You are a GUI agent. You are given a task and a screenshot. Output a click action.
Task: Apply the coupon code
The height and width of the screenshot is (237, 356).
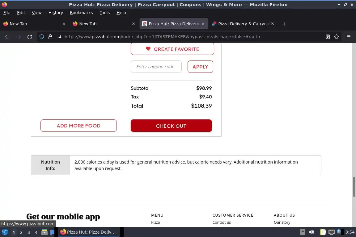tap(200, 67)
